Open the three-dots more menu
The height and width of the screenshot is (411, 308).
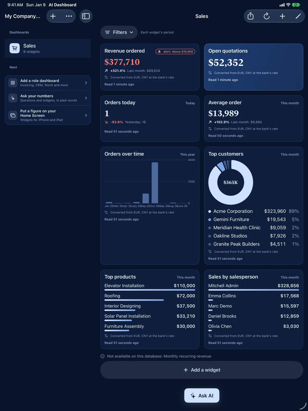coord(69,16)
